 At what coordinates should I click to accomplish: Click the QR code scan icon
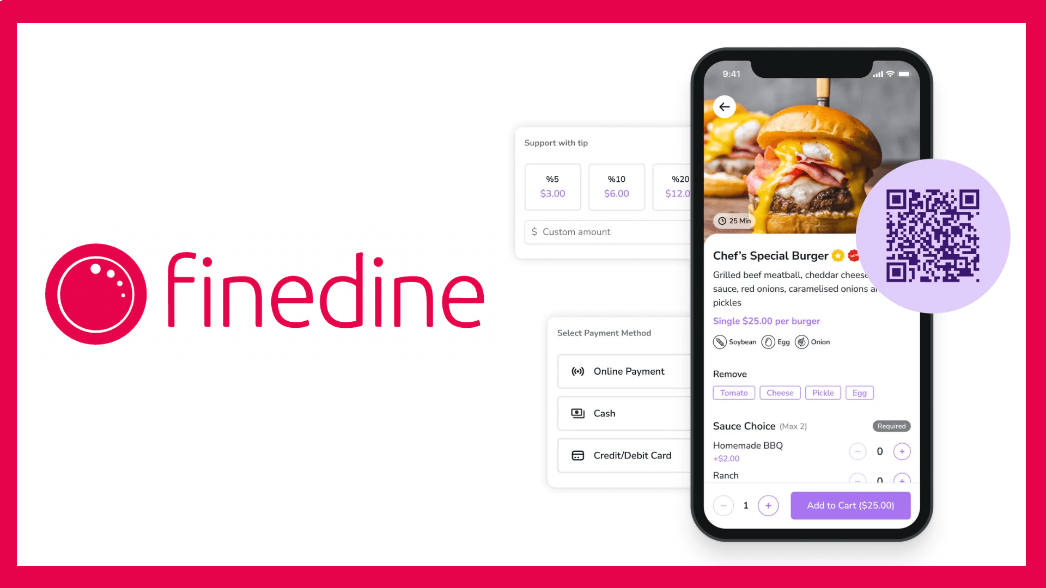pyautogui.click(x=934, y=234)
